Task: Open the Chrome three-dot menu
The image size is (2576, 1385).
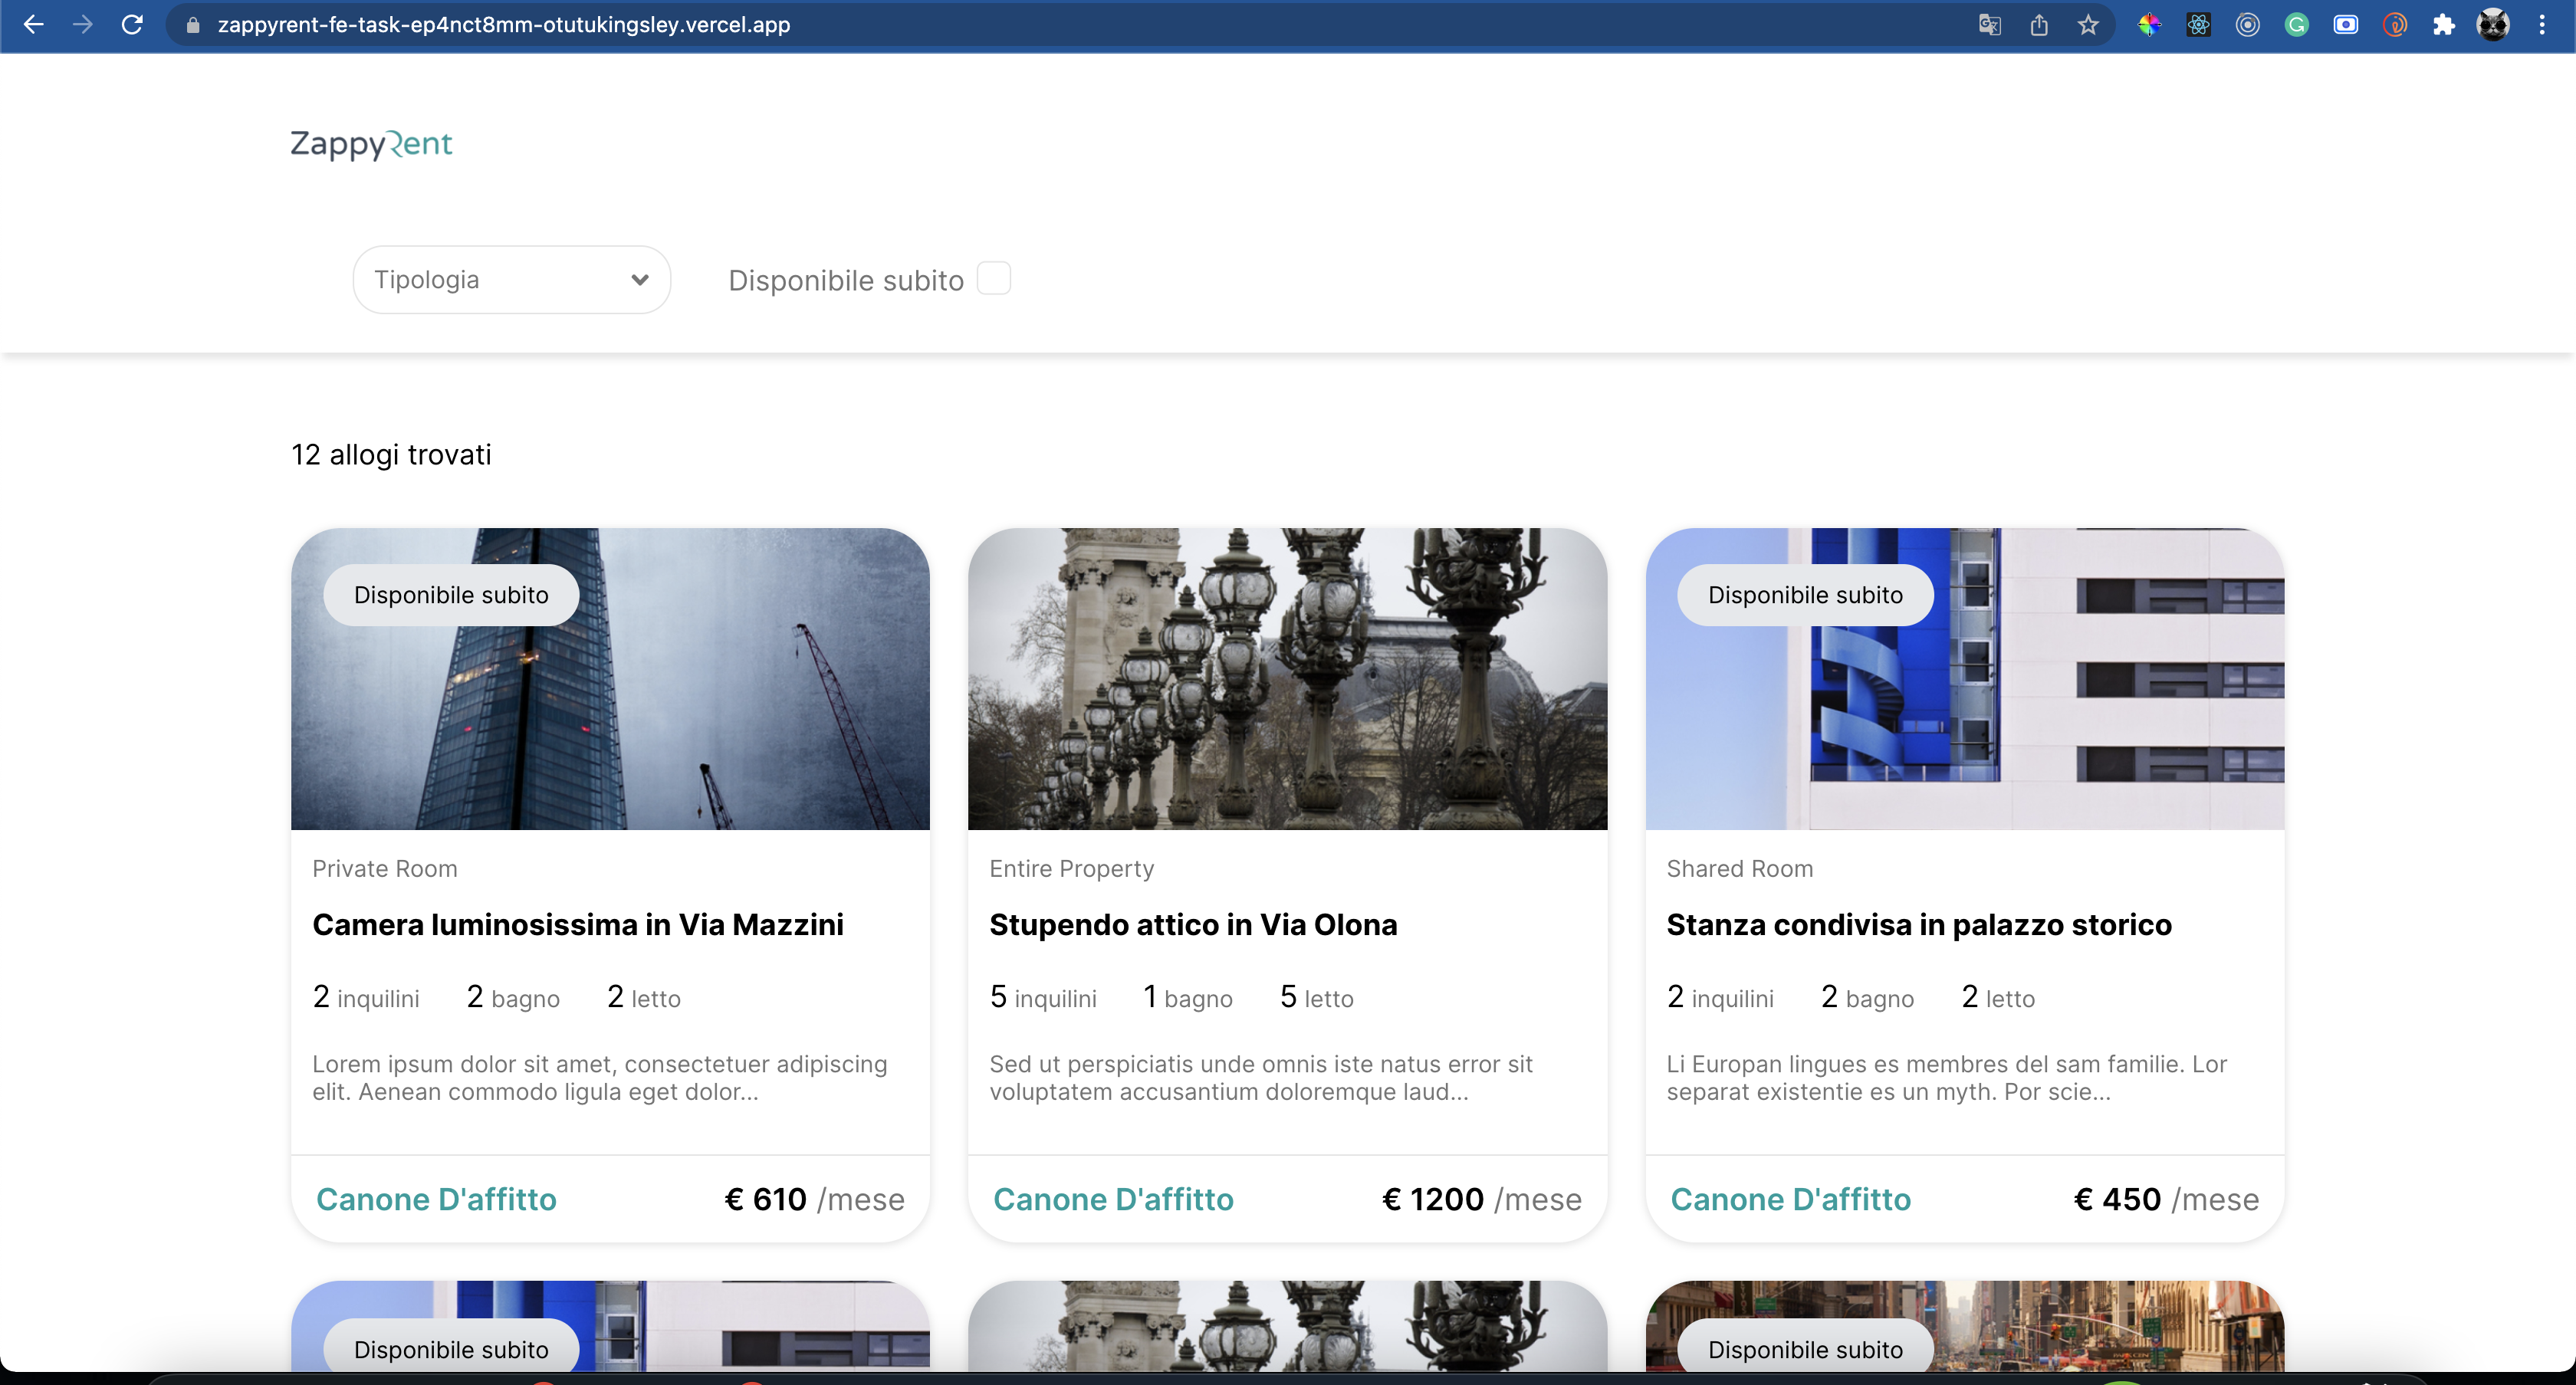Action: [x=2542, y=25]
